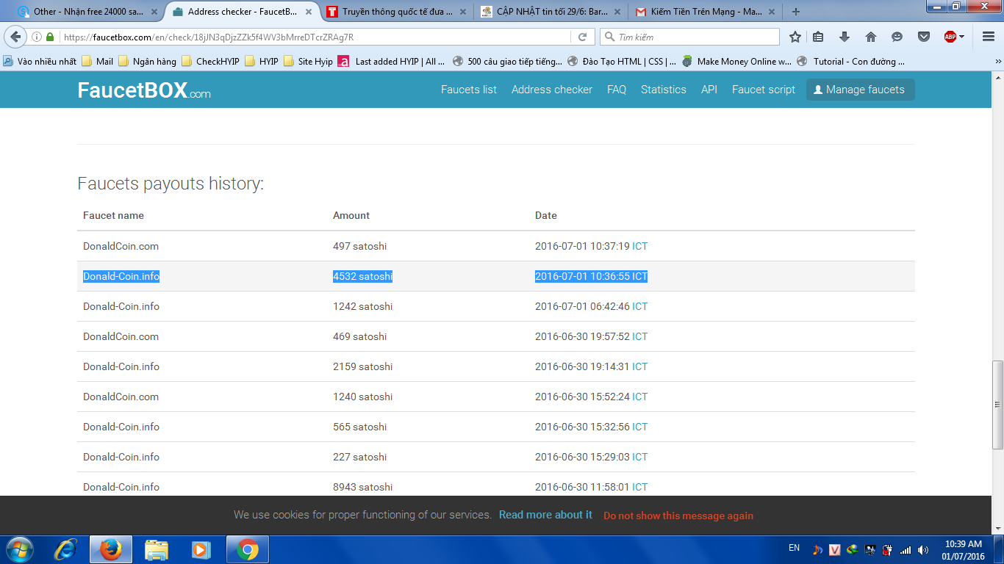1004x564 pixels.
Task: Show more bookmarks with the overflow chevron
Action: pos(997,62)
